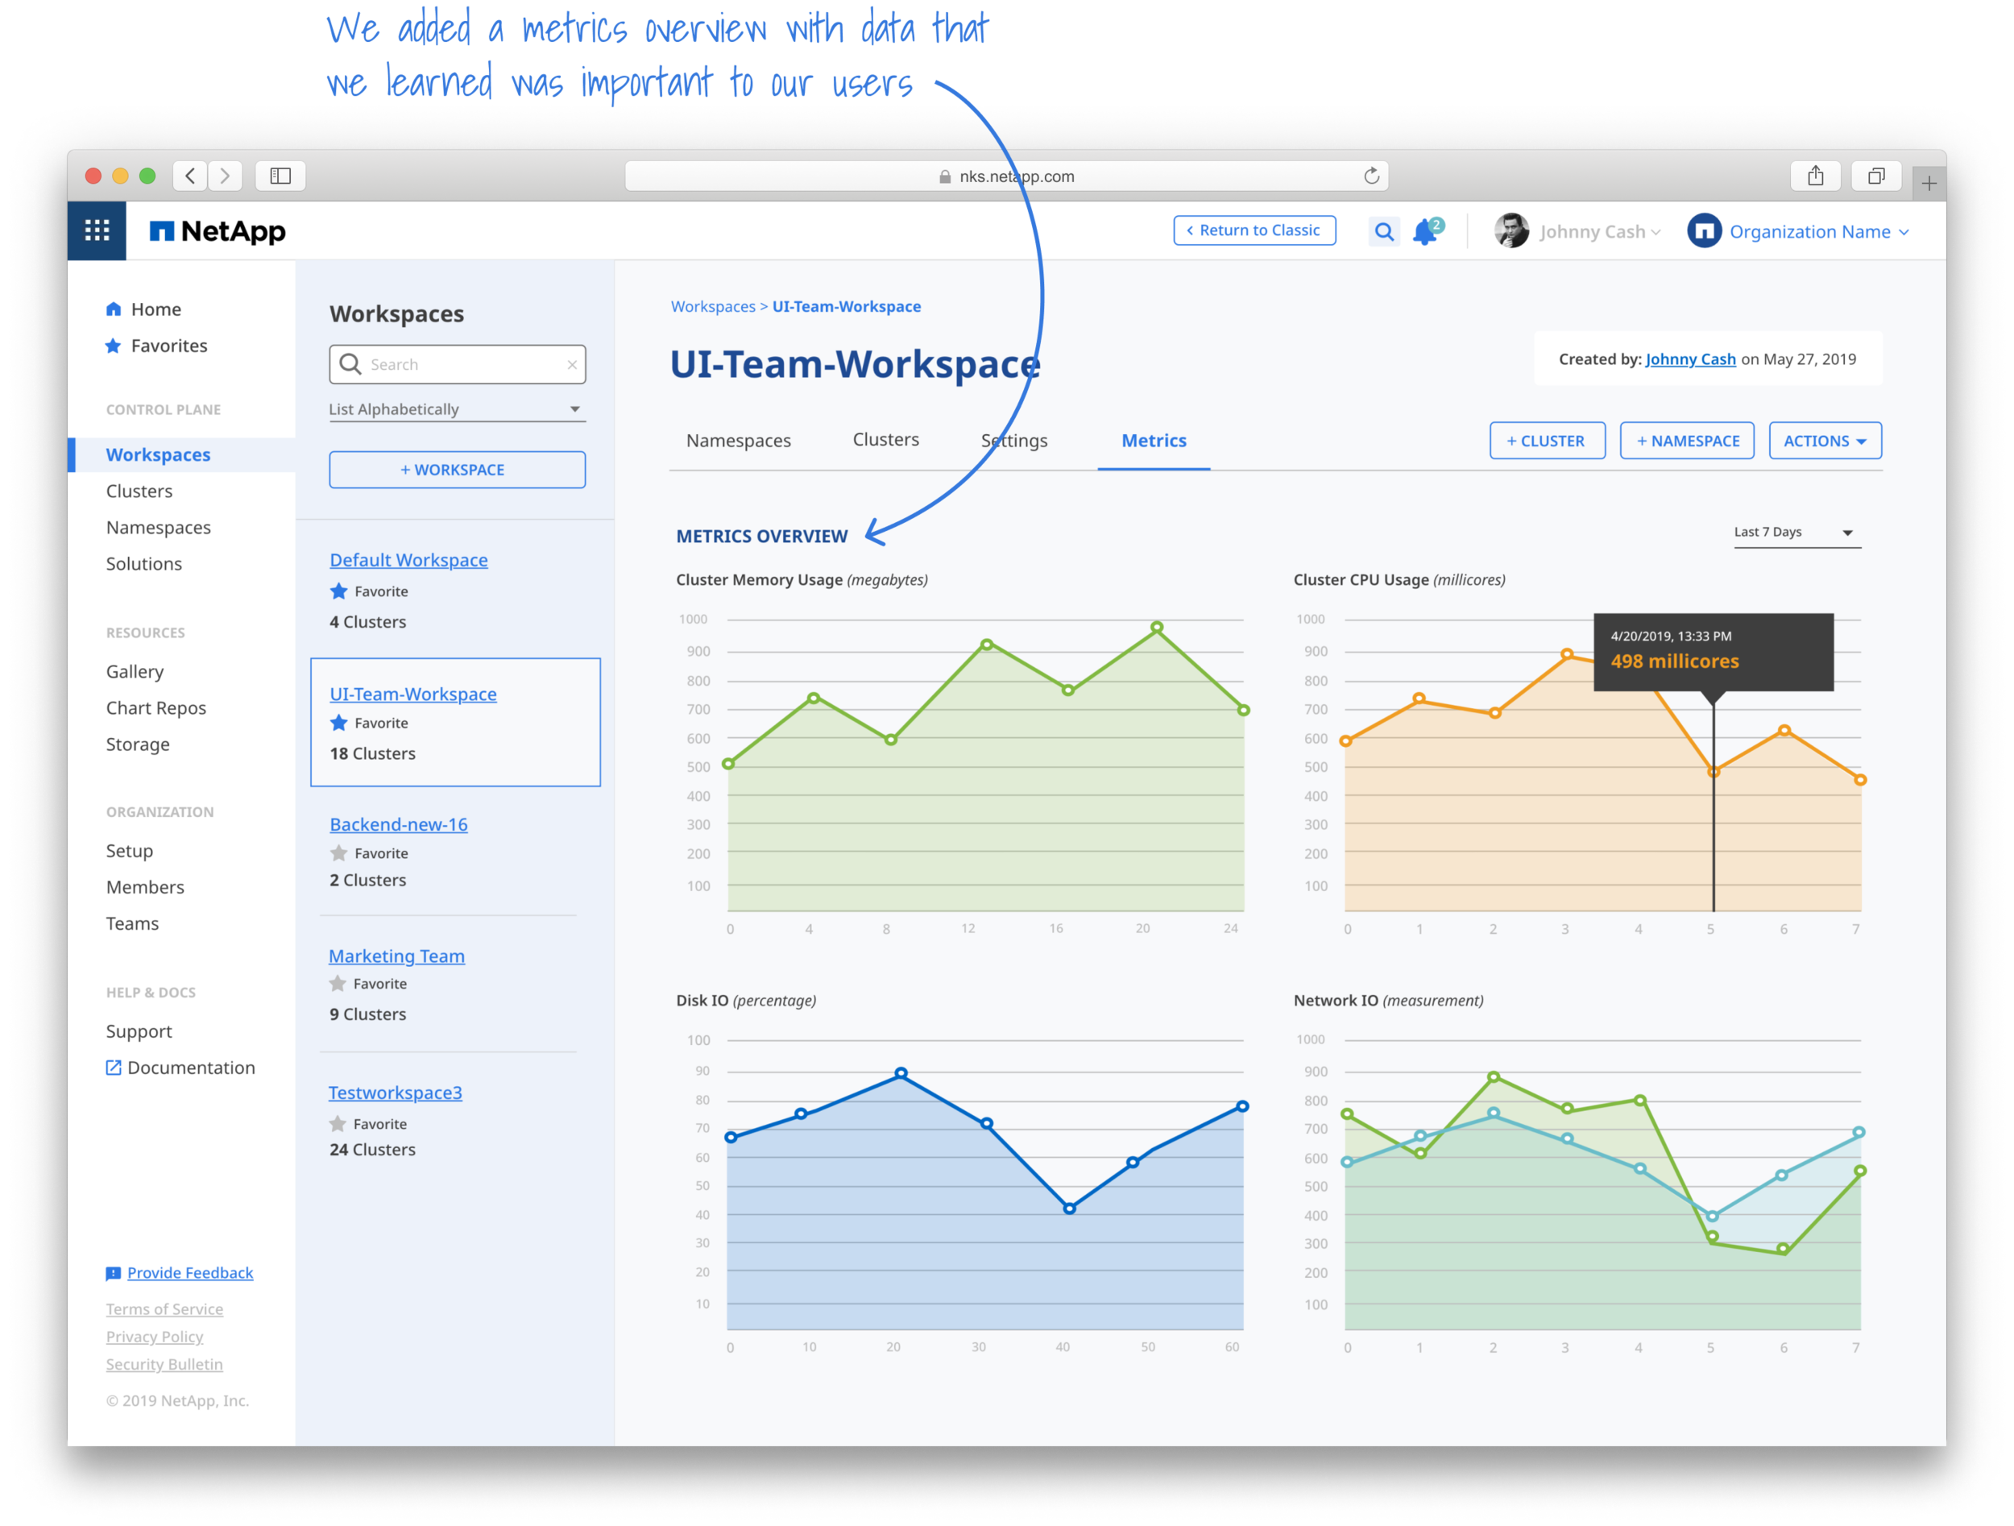Open the List Alphabetically sort dropdown

coord(456,408)
